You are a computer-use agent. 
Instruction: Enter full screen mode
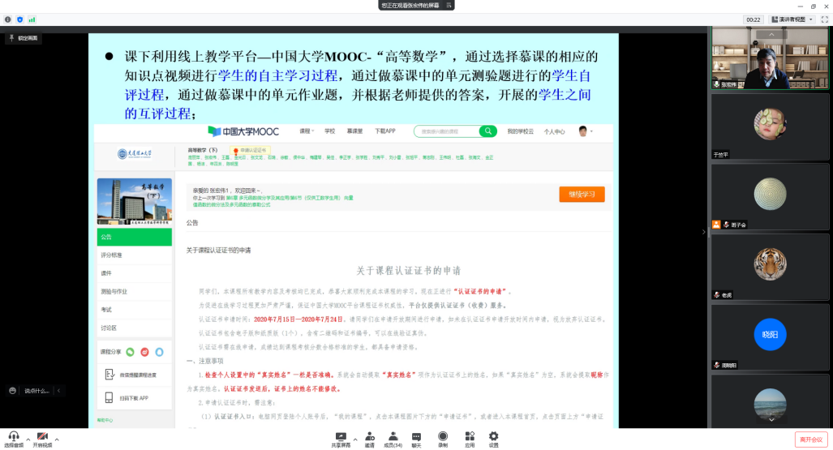pos(825,19)
